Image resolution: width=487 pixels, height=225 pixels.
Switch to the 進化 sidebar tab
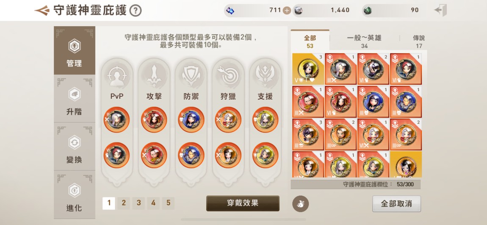coord(75,194)
